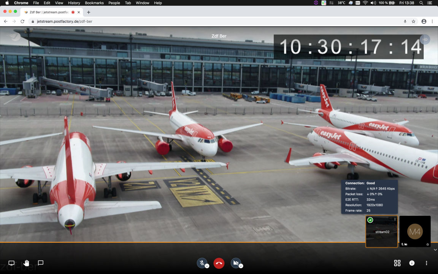Click the Fri 13:38 clock
This screenshot has height=274, width=438.
click(x=407, y=3)
